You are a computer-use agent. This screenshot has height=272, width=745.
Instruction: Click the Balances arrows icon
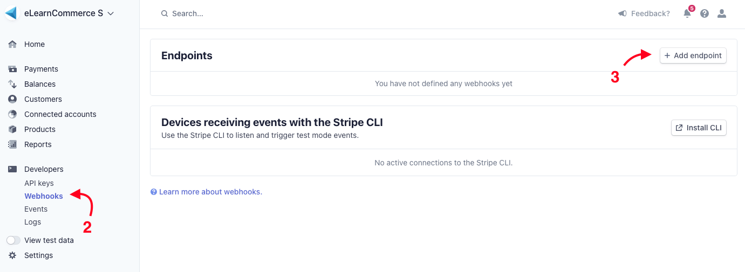click(12, 84)
